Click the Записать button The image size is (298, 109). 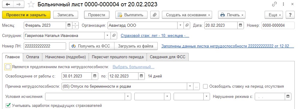65,15
